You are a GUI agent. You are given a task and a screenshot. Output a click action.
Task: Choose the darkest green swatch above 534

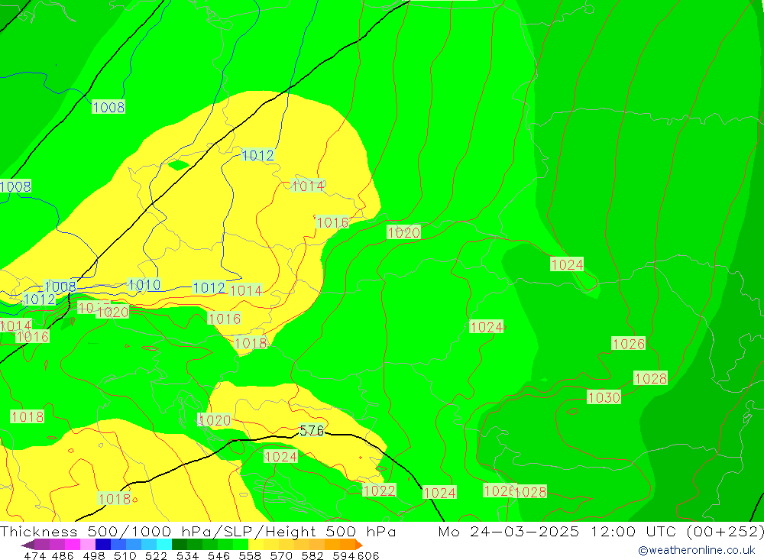pos(180,545)
